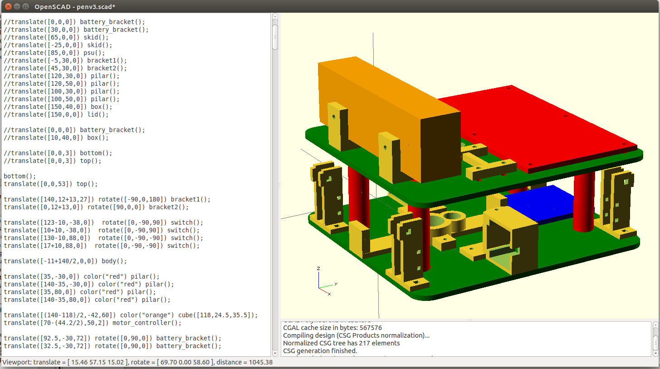660x369 pixels.
Task: Place cursor on the "bottom();" code line
Action: tap(20, 176)
